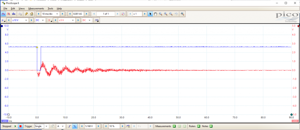300x130 pixels.
Task: Switch to Spectrum mode
Action: [13, 14]
